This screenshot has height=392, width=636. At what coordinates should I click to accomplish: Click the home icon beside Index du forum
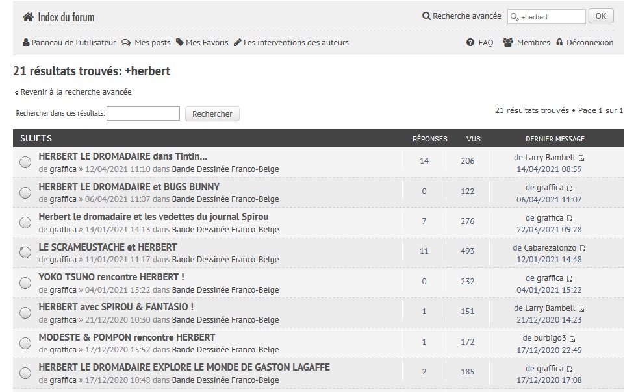pos(28,17)
